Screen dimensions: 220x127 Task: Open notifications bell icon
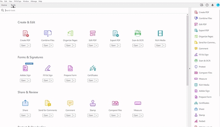pos(213,5)
